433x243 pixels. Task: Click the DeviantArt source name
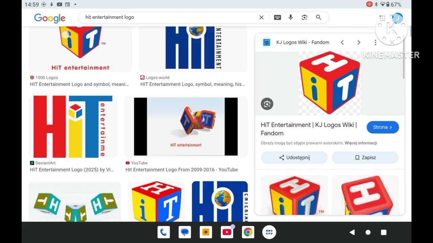coord(45,163)
